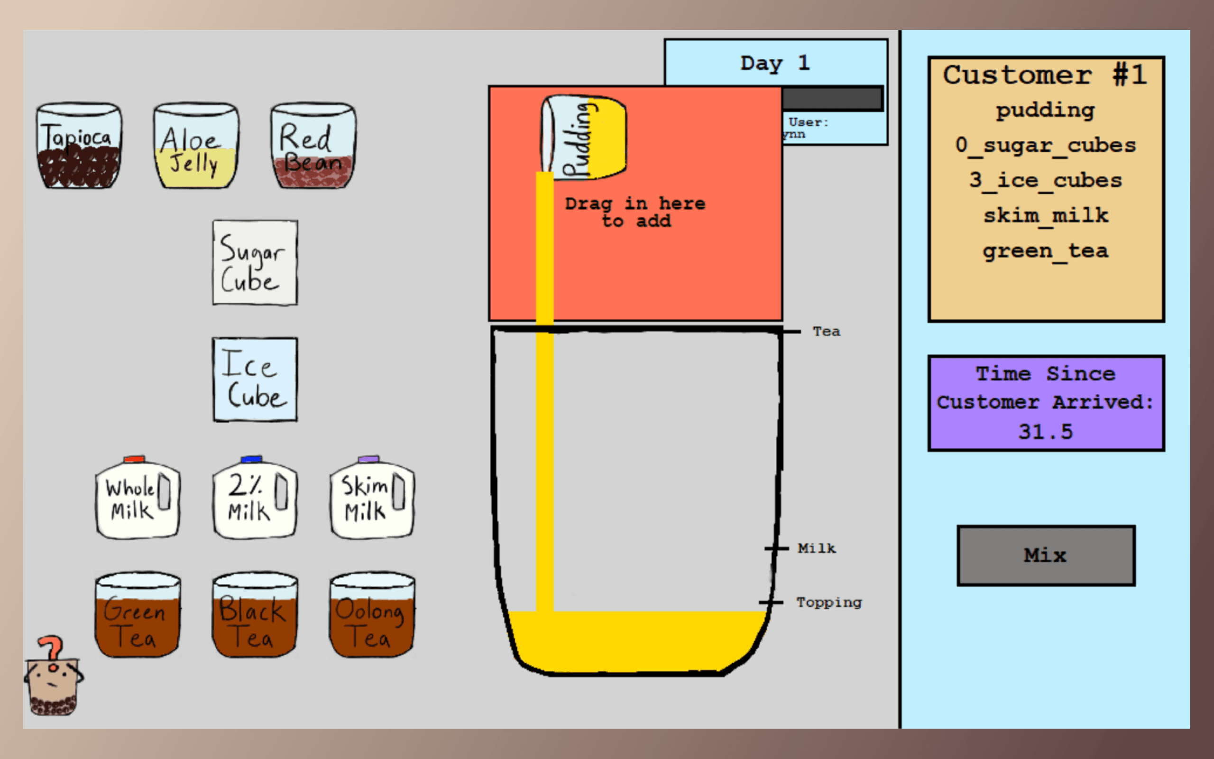Click the 'Milk' fill-level label
The height and width of the screenshot is (759, 1214).
click(x=817, y=548)
